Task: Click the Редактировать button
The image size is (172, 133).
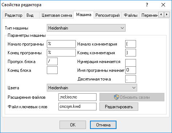Action: pos(119,107)
